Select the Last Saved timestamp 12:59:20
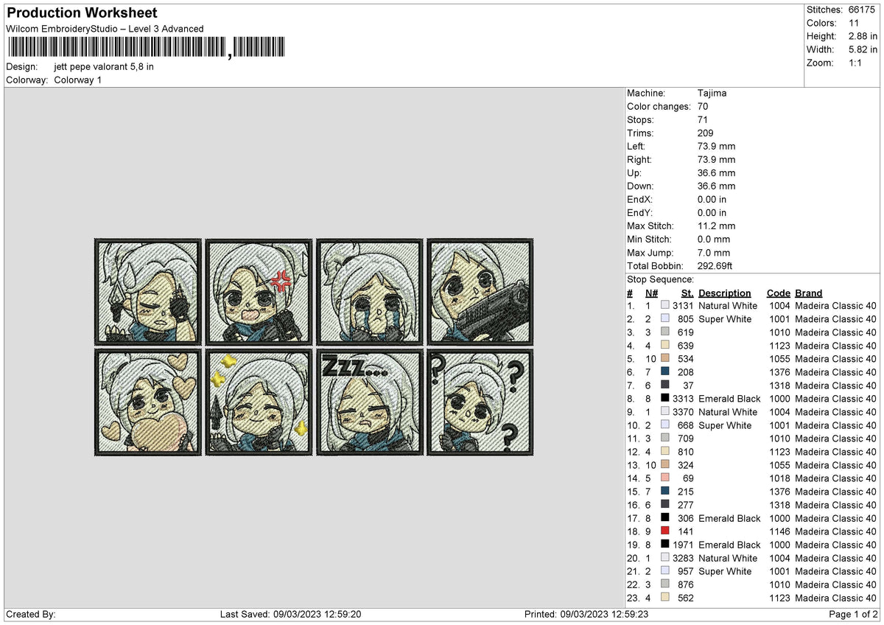The width and height of the screenshot is (884, 625). (342, 614)
